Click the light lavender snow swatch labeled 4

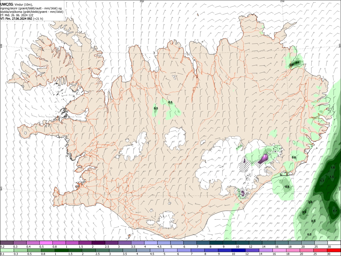(151, 243)
